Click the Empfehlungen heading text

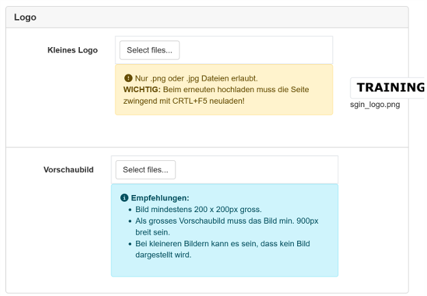coord(160,198)
